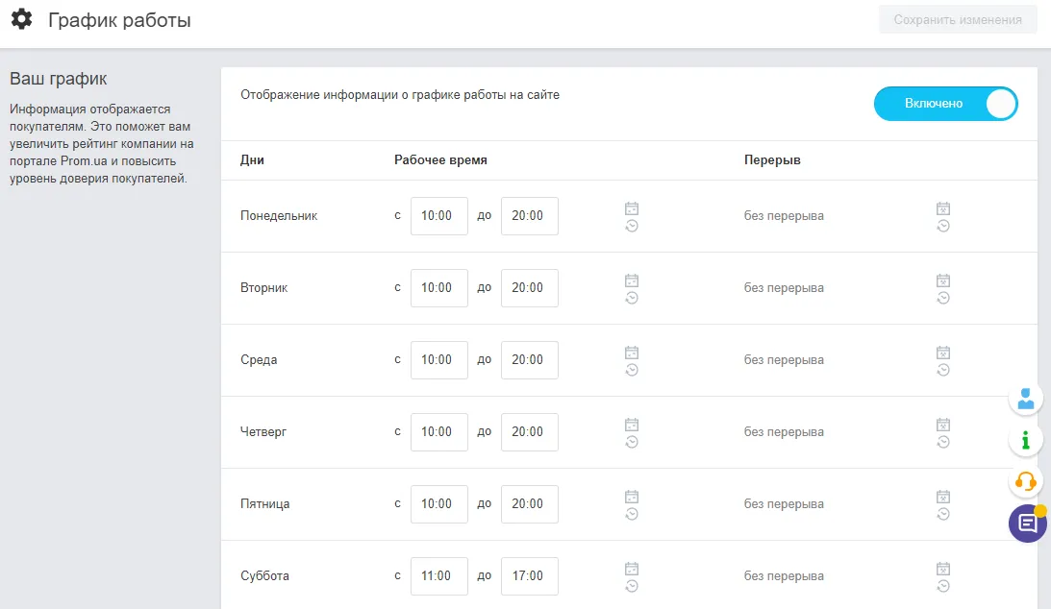Toggle the Включено schedule display switch
Viewport: 1051px width, 609px height.
click(x=946, y=104)
